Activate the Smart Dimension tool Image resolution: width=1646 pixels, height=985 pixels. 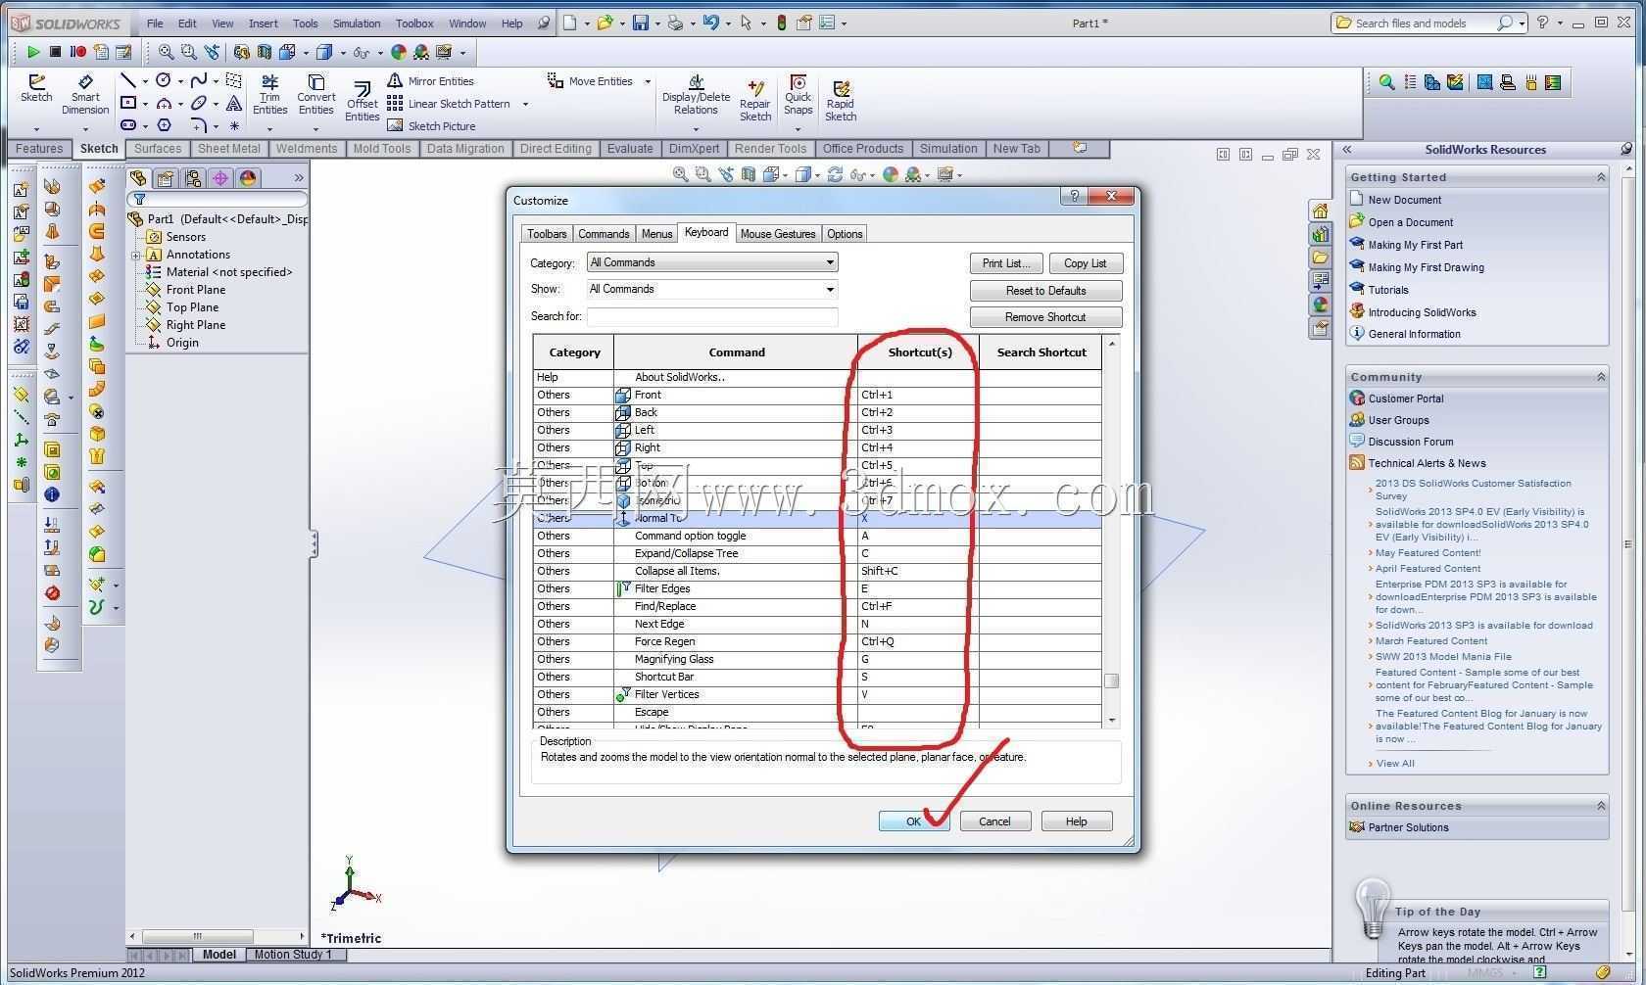click(x=85, y=94)
